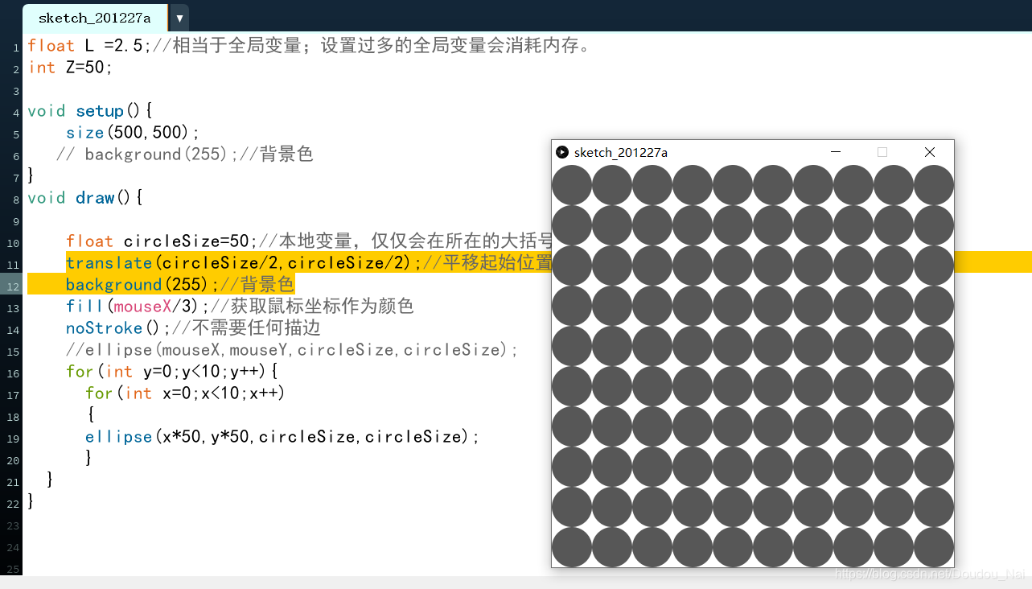This screenshot has height=589, width=1032.
Task: Click on 'void setup(){' line
Action: tap(90, 111)
